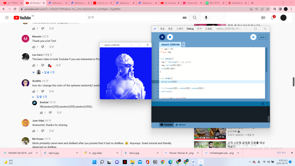Screen dimensions: 295x166
Task: Open the Windows Start menu
Action: (94, 162)
